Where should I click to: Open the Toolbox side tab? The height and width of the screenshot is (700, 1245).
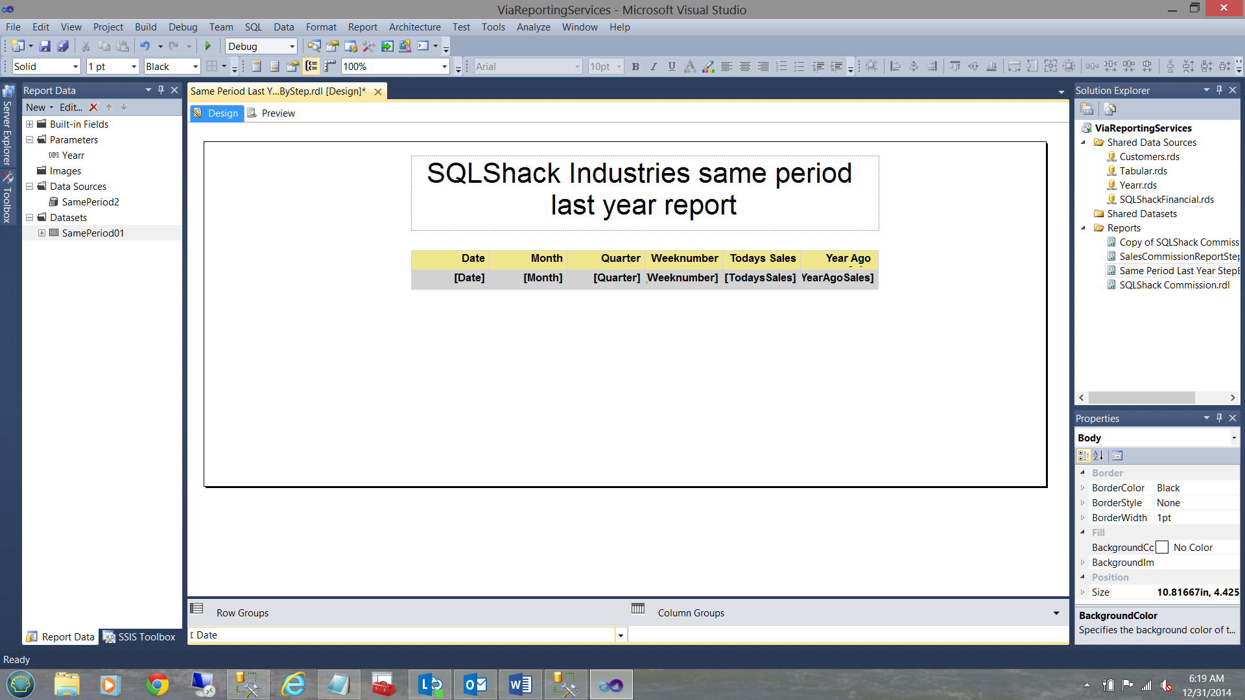8,198
